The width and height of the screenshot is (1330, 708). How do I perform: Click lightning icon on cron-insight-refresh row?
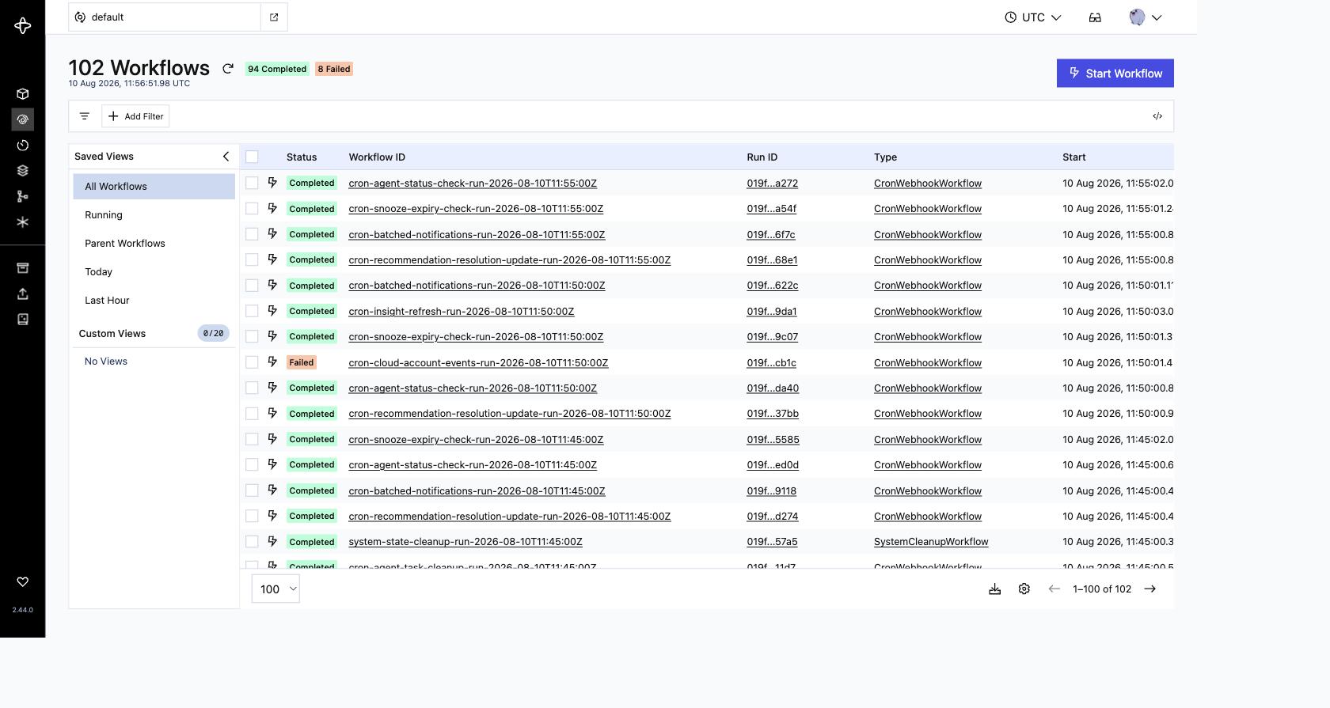pos(272,311)
